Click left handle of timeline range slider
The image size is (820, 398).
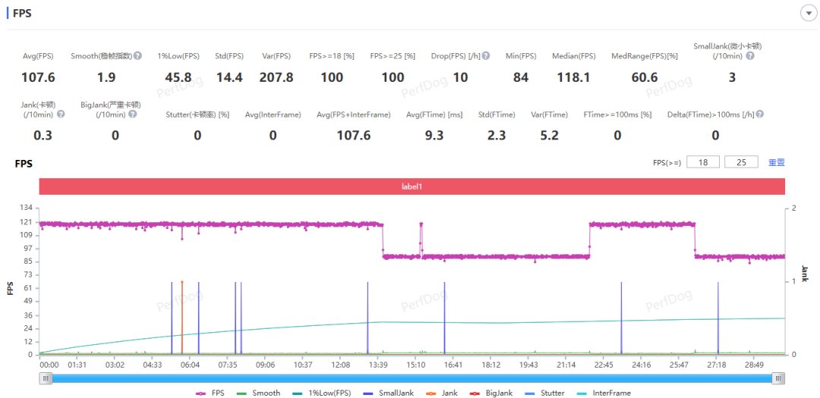pos(46,378)
